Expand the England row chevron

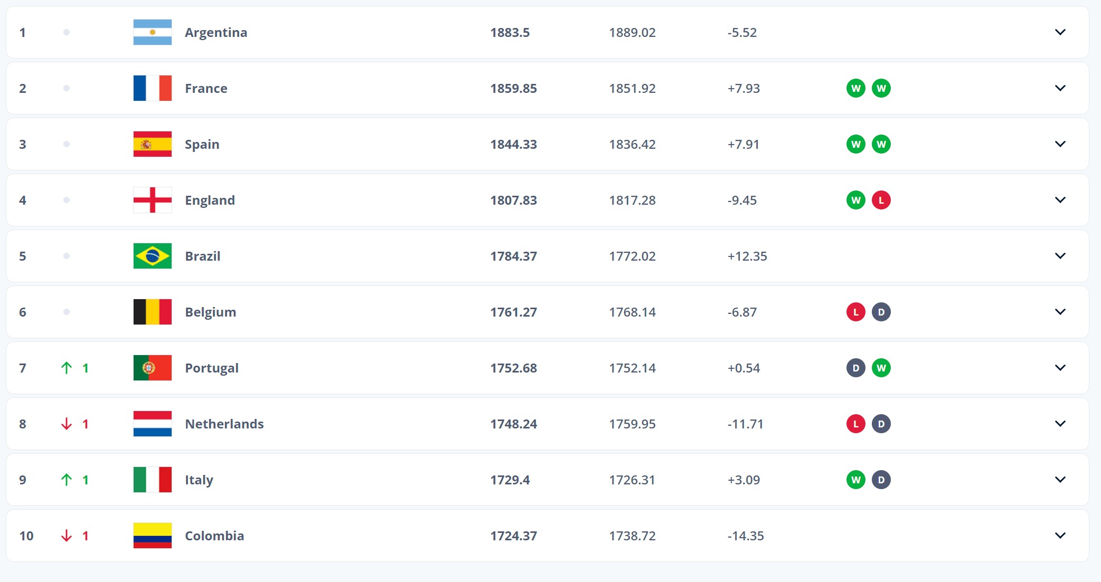[x=1060, y=200]
